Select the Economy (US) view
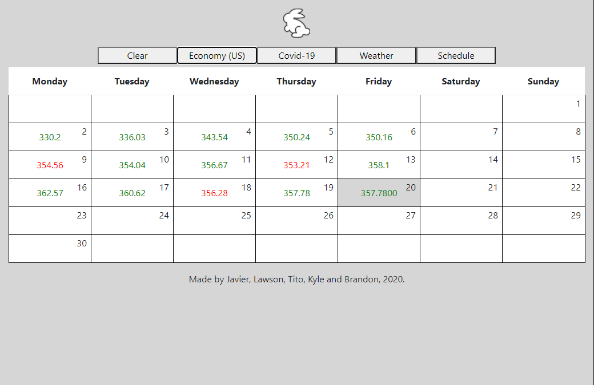Image resolution: width=594 pixels, height=385 pixels. [x=216, y=55]
